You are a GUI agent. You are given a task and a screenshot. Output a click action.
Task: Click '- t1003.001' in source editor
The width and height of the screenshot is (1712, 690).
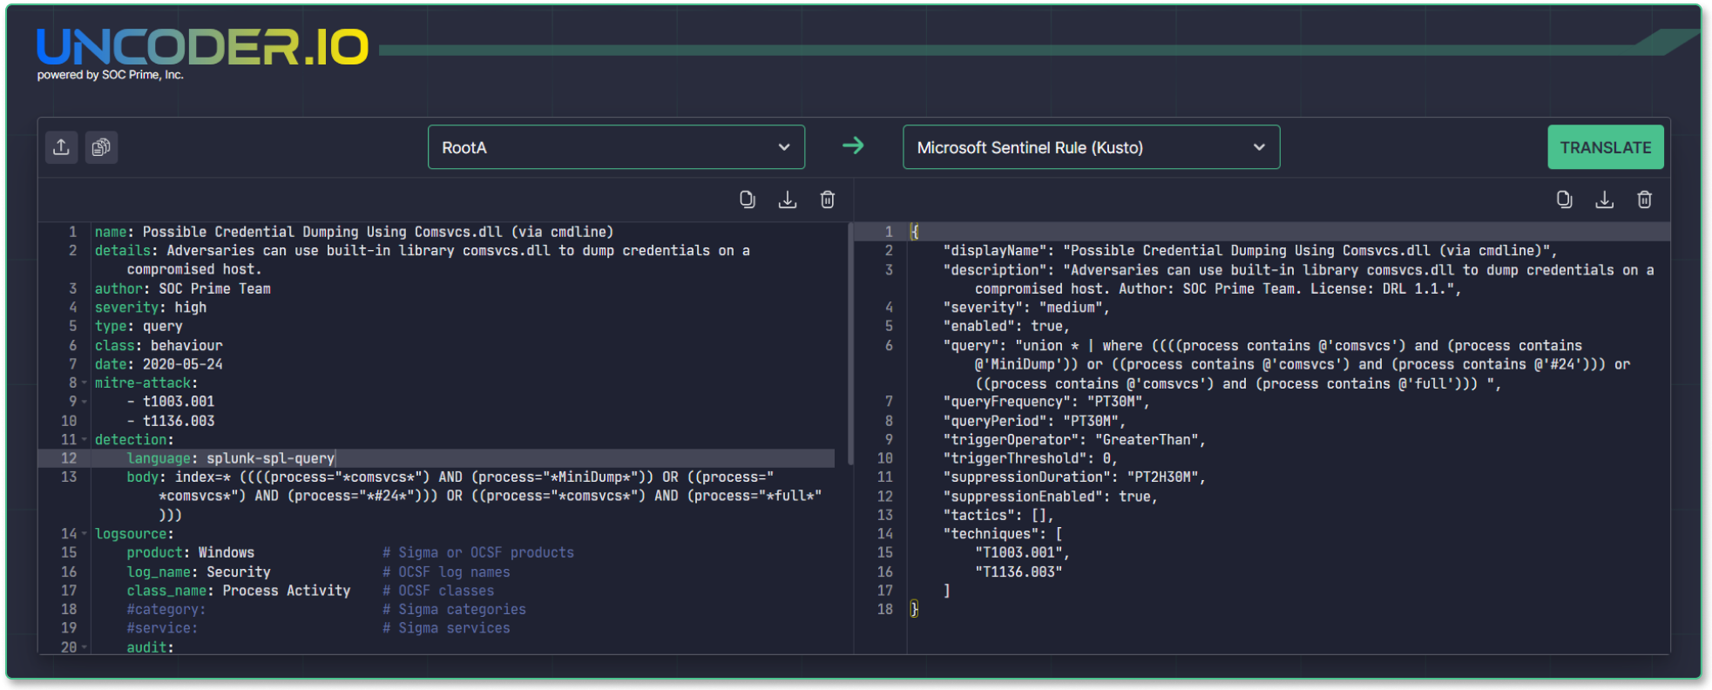pos(171,402)
